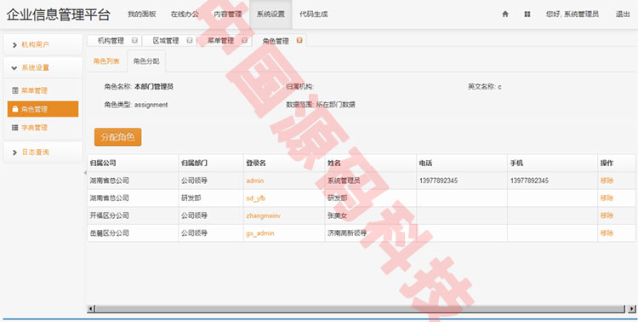Click the 归属公司 column header
Viewport: 638px width, 322px height.
coord(133,163)
